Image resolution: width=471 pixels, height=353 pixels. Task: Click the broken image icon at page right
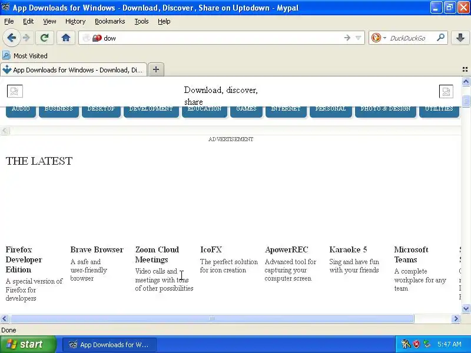[x=446, y=91]
